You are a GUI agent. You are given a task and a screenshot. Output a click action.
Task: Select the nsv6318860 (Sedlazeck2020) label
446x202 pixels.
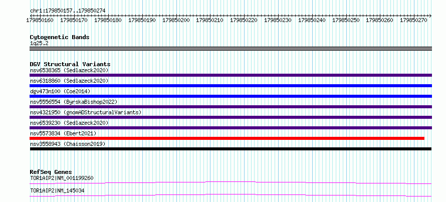(69, 81)
